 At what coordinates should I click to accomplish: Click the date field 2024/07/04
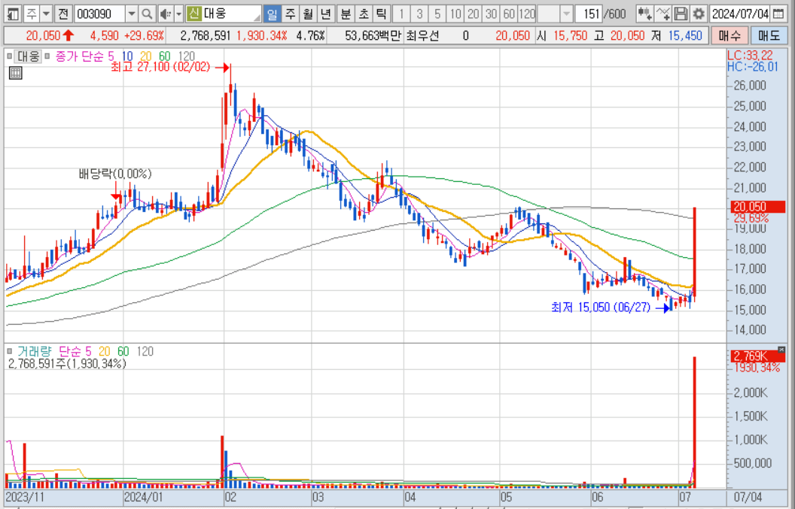coord(740,14)
